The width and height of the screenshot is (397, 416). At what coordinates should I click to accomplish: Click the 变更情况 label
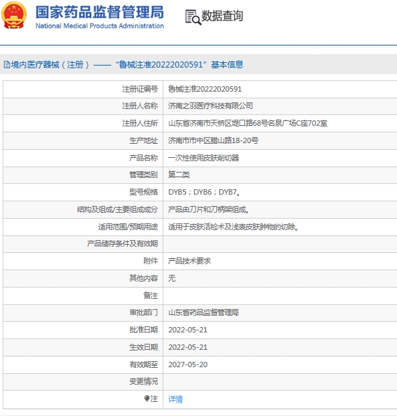click(x=144, y=381)
